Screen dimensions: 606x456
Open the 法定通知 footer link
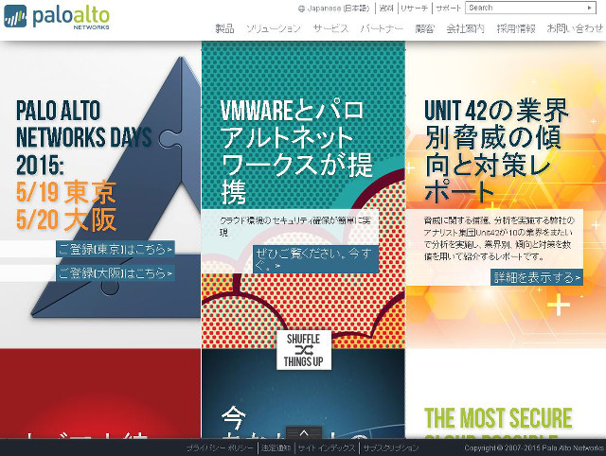pyautogui.click(x=276, y=447)
